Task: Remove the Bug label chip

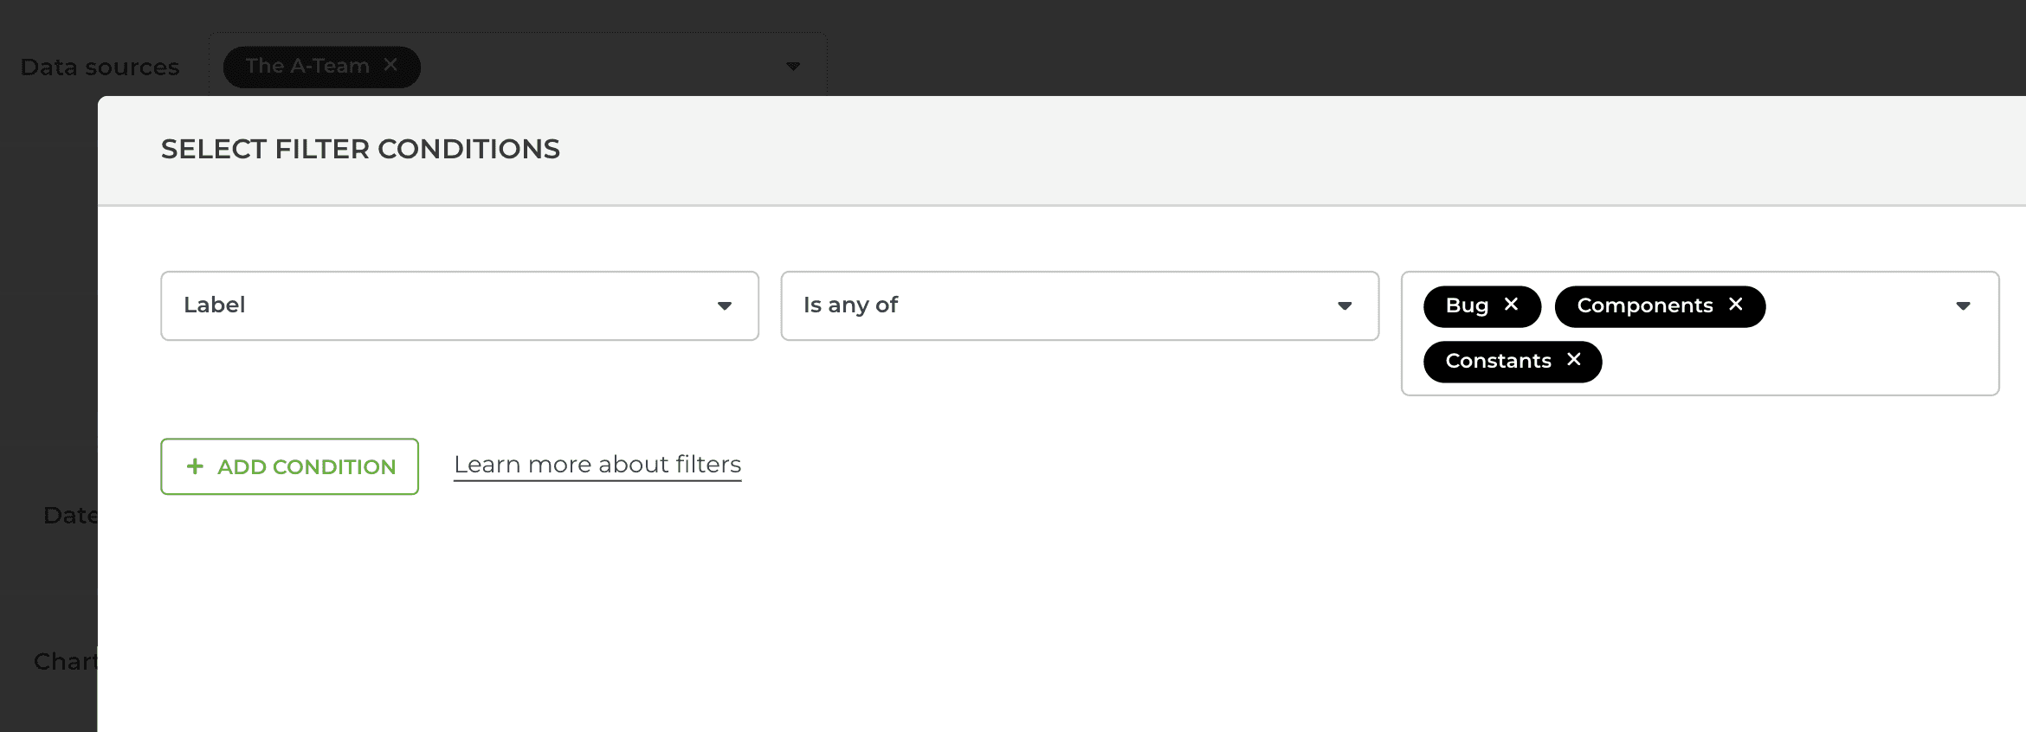Action: pos(1511,305)
